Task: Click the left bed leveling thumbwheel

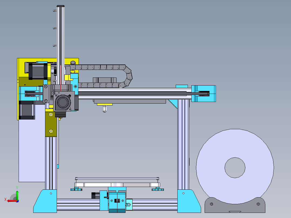Action: [x=76, y=189]
